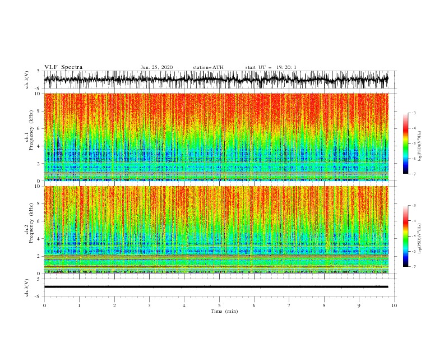Click the ch.1 color scale bar

point(405,143)
